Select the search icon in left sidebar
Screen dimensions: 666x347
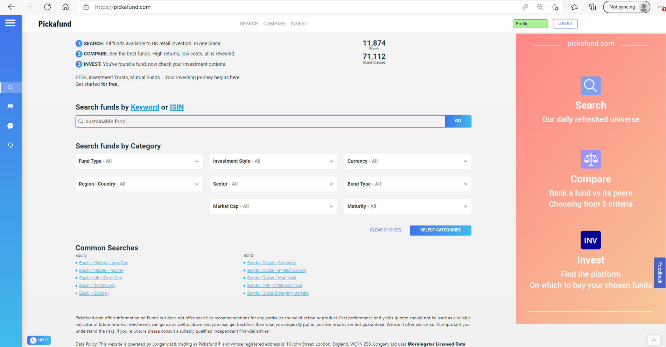coord(10,87)
